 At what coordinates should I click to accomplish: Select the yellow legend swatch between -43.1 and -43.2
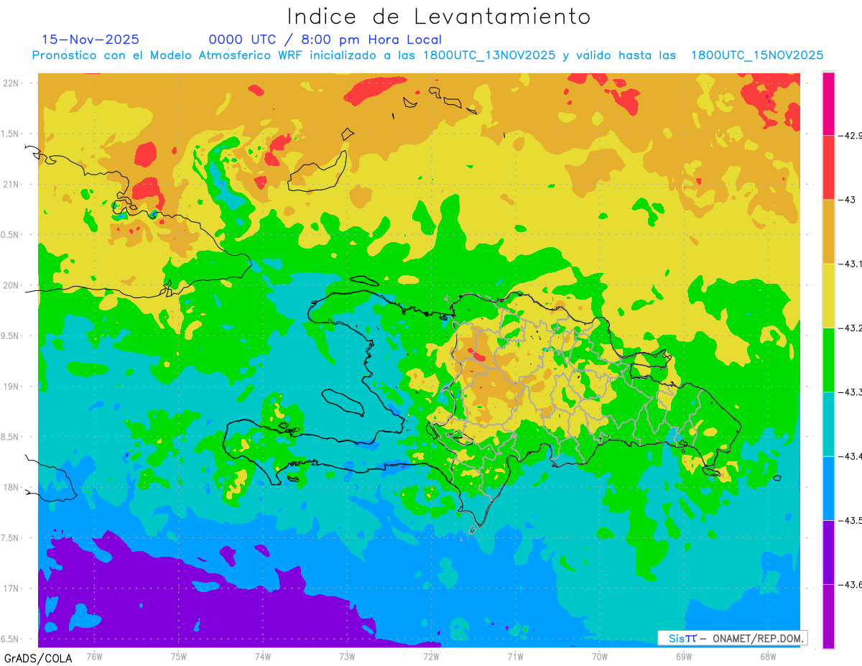coord(828,295)
